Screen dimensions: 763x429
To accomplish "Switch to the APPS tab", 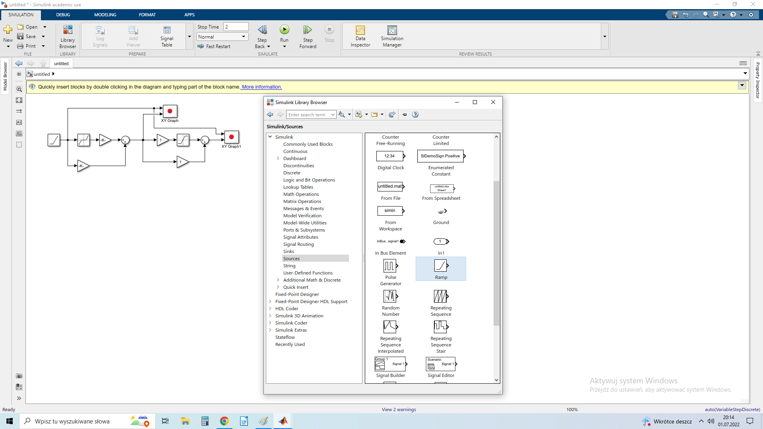I will point(189,15).
